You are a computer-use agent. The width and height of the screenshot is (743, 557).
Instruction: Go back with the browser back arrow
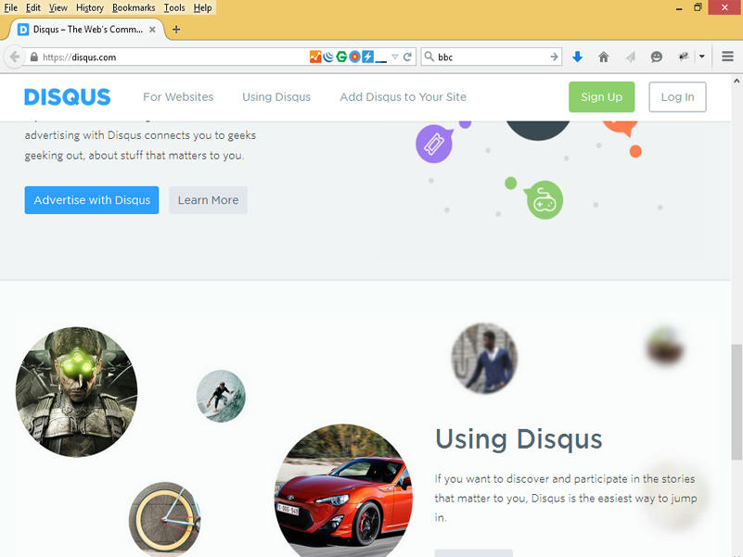tap(15, 57)
